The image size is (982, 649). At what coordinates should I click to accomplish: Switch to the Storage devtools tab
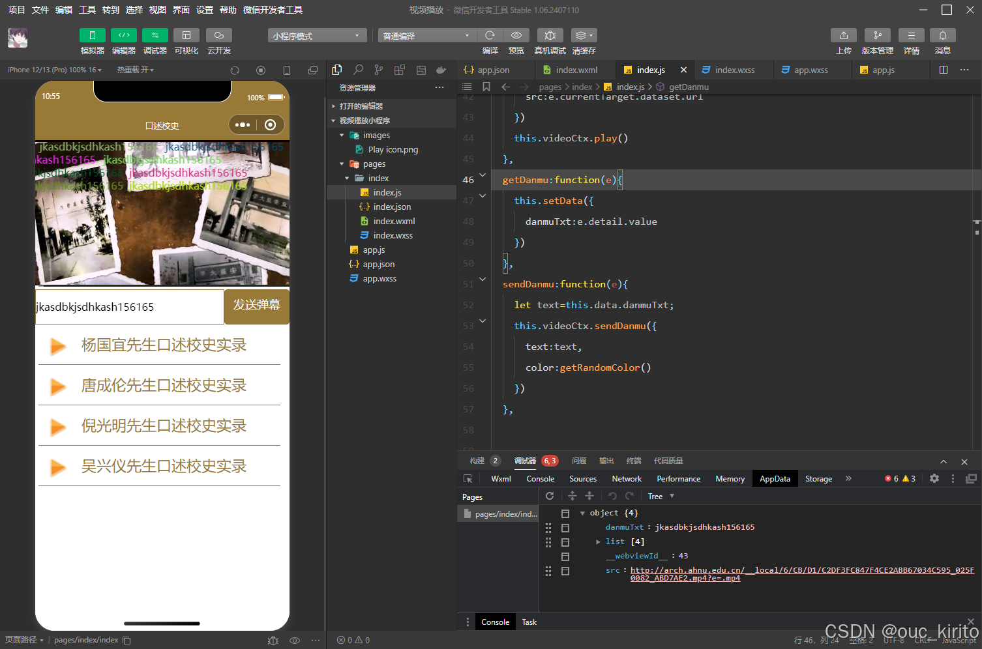[818, 479]
